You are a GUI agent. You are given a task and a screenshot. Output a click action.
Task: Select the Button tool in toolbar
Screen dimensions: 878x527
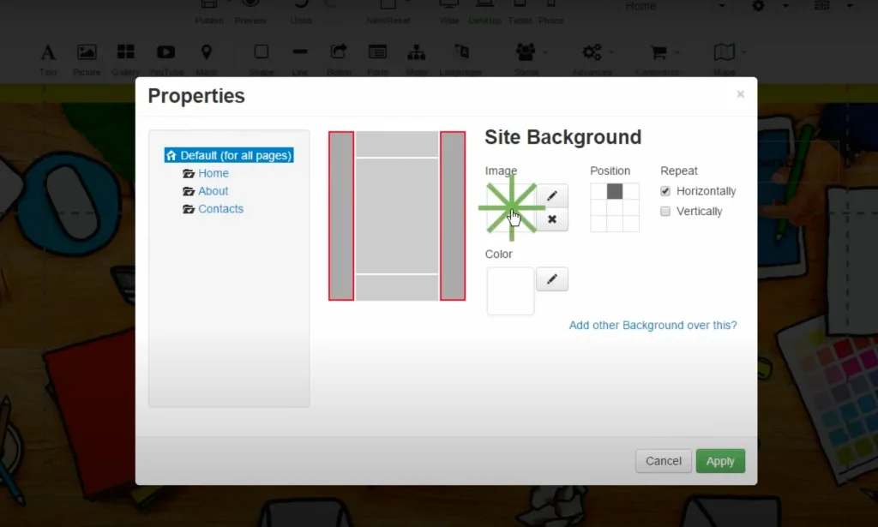(339, 59)
